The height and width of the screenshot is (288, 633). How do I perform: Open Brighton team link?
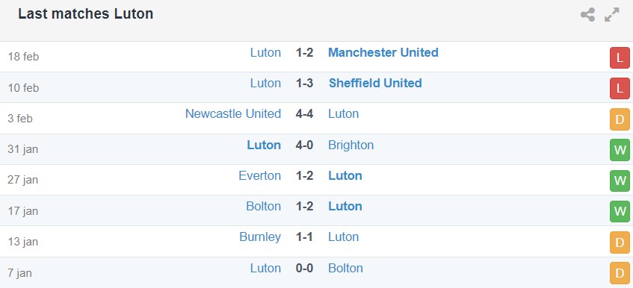[351, 145]
